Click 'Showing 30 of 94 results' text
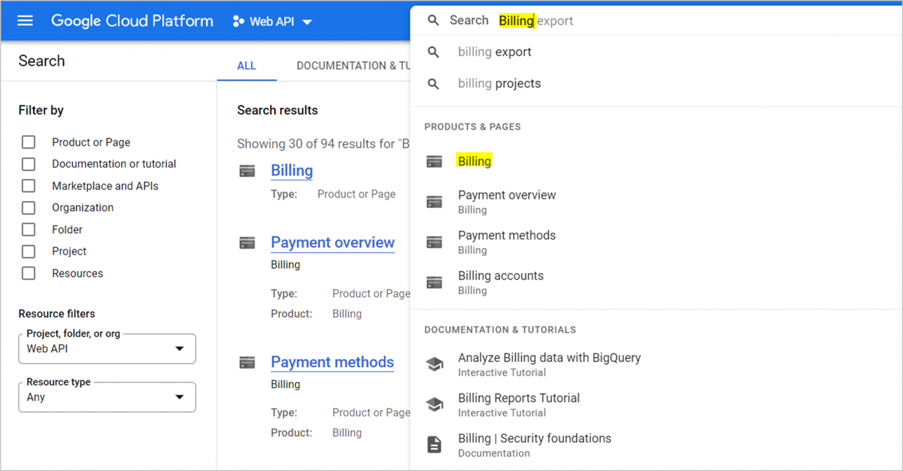 click(x=323, y=144)
